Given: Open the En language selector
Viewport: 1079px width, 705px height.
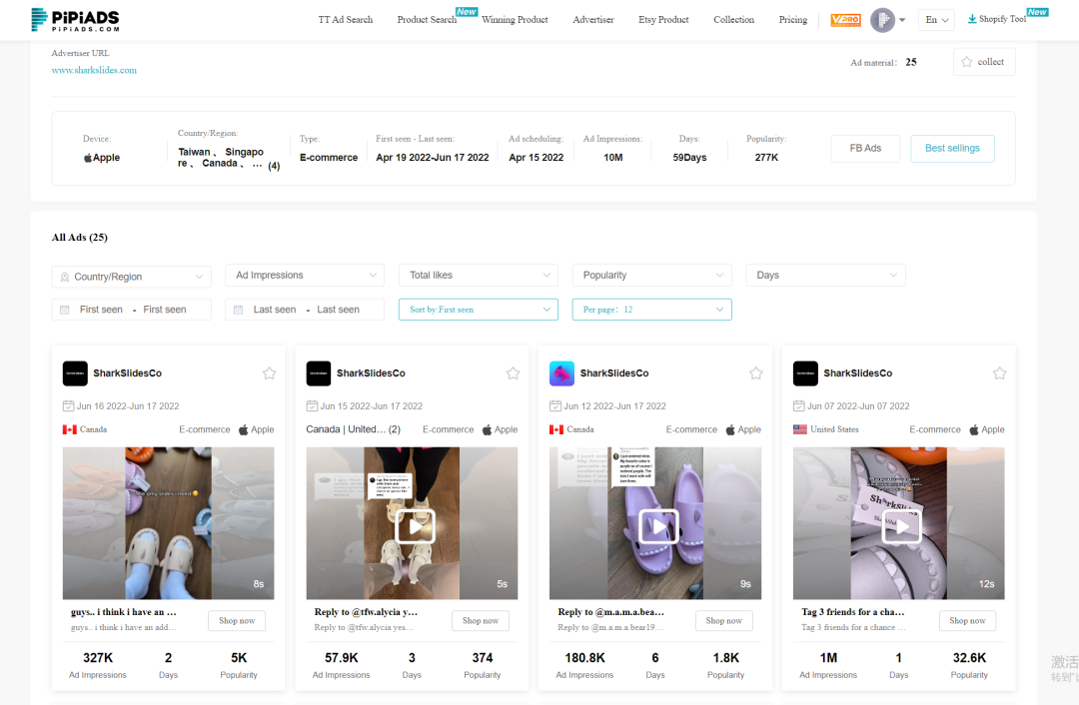Looking at the screenshot, I should click(936, 20).
